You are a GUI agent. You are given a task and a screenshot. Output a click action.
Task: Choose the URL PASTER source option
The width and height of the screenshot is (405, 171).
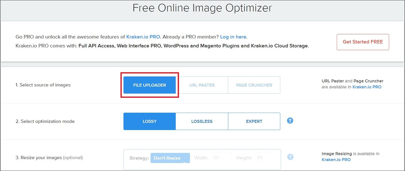pyautogui.click(x=202, y=85)
